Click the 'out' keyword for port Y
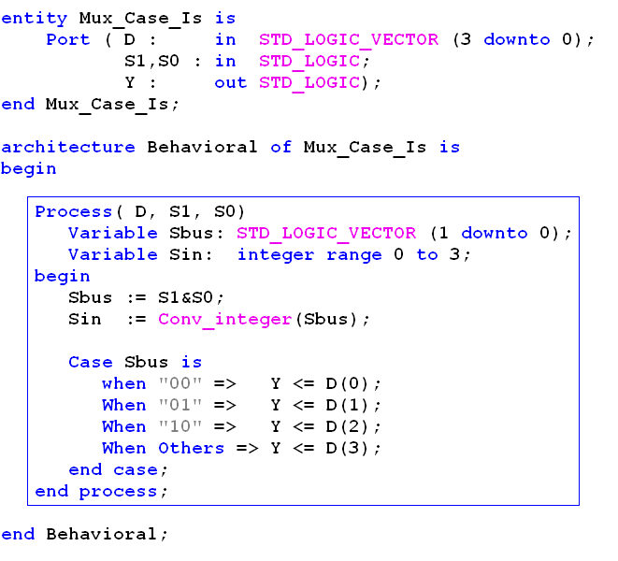618x561 pixels. pyautogui.click(x=230, y=82)
